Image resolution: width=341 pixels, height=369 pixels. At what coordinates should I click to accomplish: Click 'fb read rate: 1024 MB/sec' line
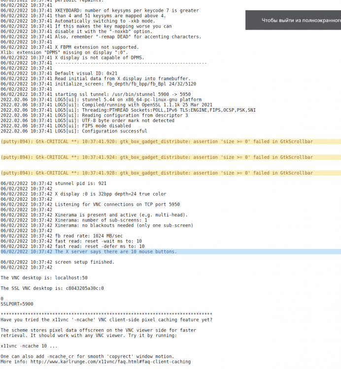[x=62, y=236]
